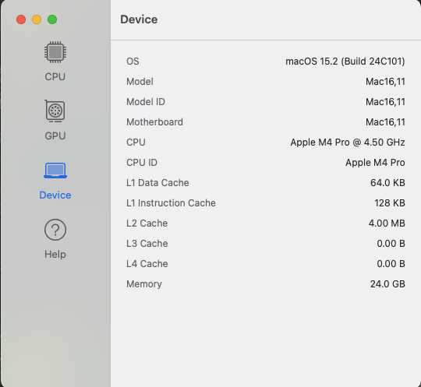Click the yellow minimize window button
Screen dimensions: 421x387
pos(37,19)
